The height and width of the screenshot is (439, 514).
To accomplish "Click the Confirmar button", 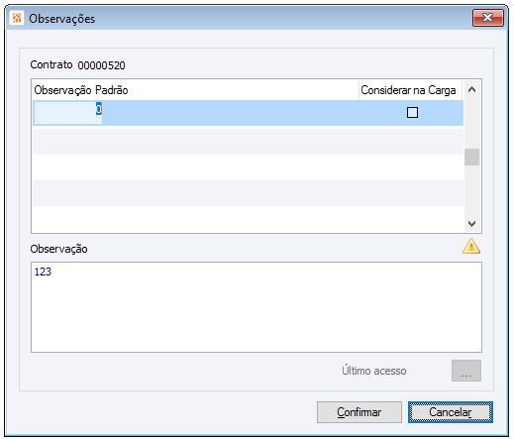I will point(360,412).
